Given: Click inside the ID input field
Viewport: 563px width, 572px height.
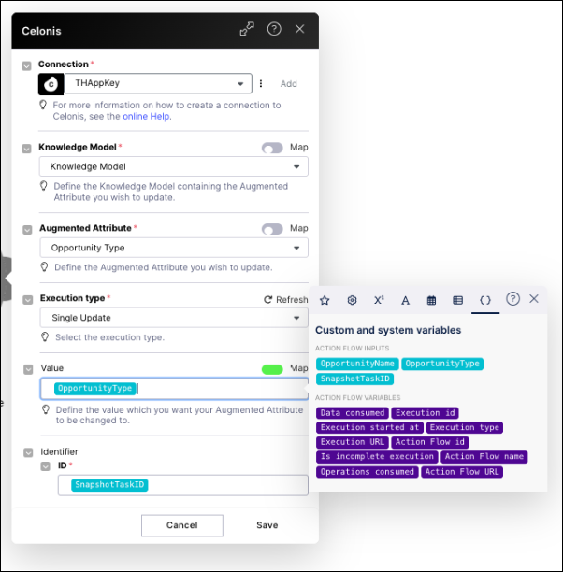Looking at the screenshot, I should 183,485.
